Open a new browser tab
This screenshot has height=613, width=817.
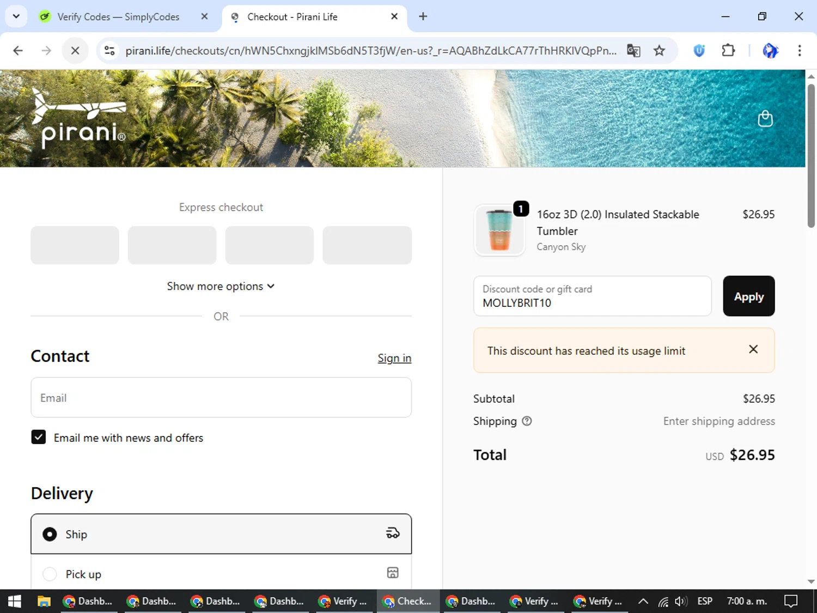(423, 16)
